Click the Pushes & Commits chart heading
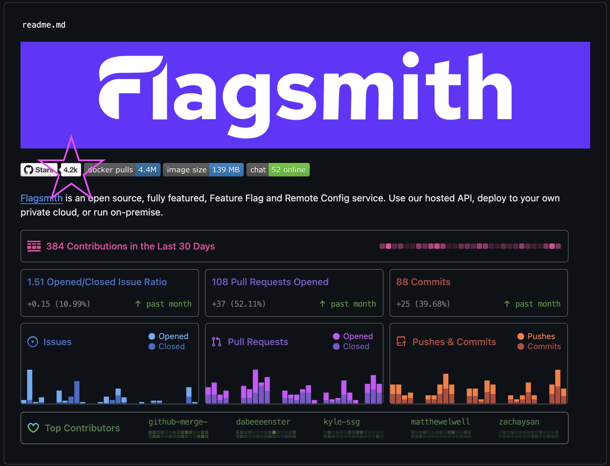Screen dimensions: 610x466 [454, 342]
